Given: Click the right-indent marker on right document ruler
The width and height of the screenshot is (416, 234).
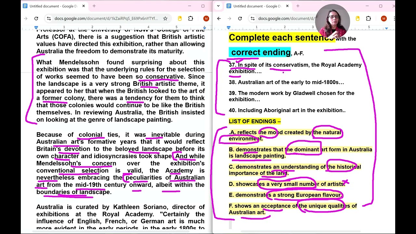Looking at the screenshot, I should click(386, 28).
